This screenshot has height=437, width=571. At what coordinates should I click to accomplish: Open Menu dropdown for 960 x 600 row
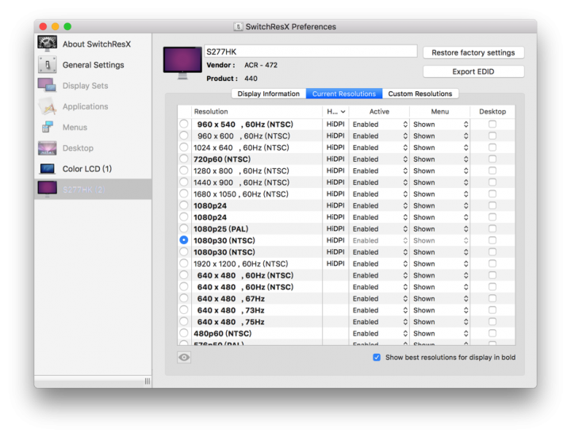pyautogui.click(x=440, y=136)
